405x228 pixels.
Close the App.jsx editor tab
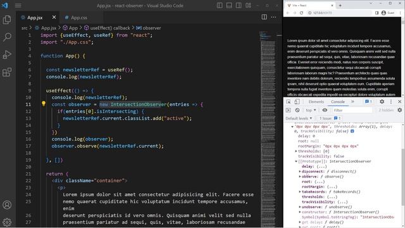point(54,17)
